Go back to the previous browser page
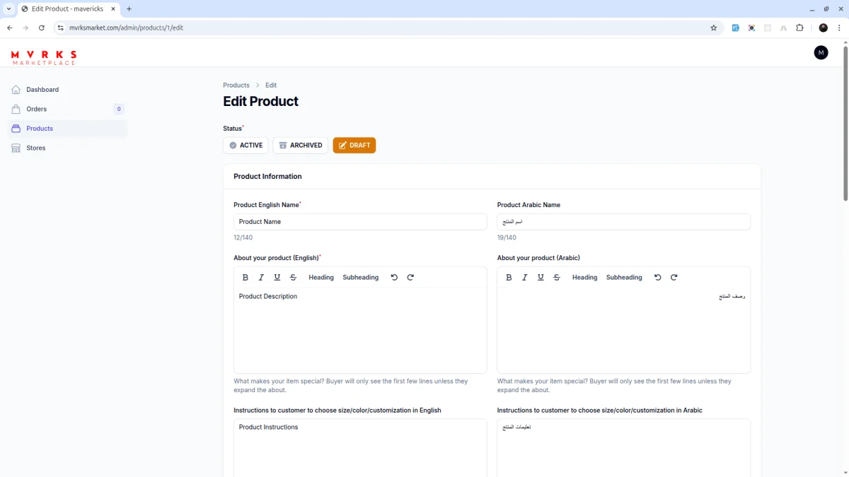The image size is (849, 477). click(10, 28)
